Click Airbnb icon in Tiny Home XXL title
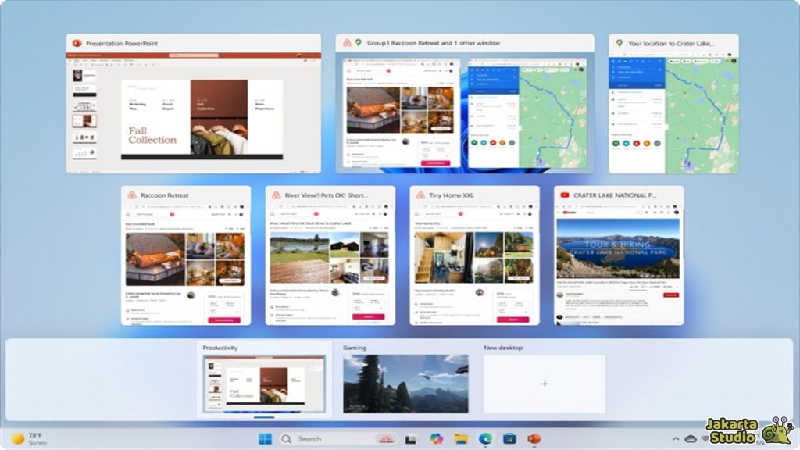The height and width of the screenshot is (450, 800). pyautogui.click(x=420, y=195)
